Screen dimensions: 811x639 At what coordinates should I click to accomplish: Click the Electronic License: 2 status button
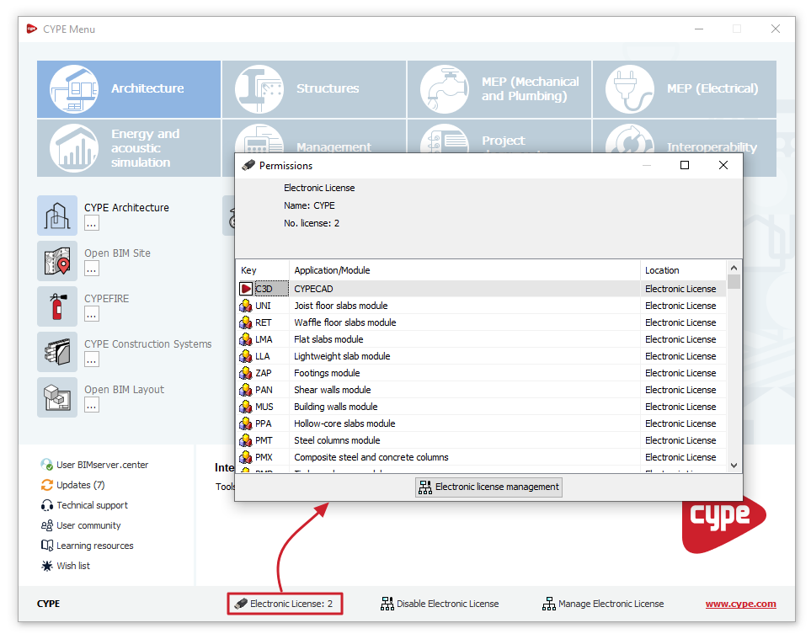(x=285, y=604)
